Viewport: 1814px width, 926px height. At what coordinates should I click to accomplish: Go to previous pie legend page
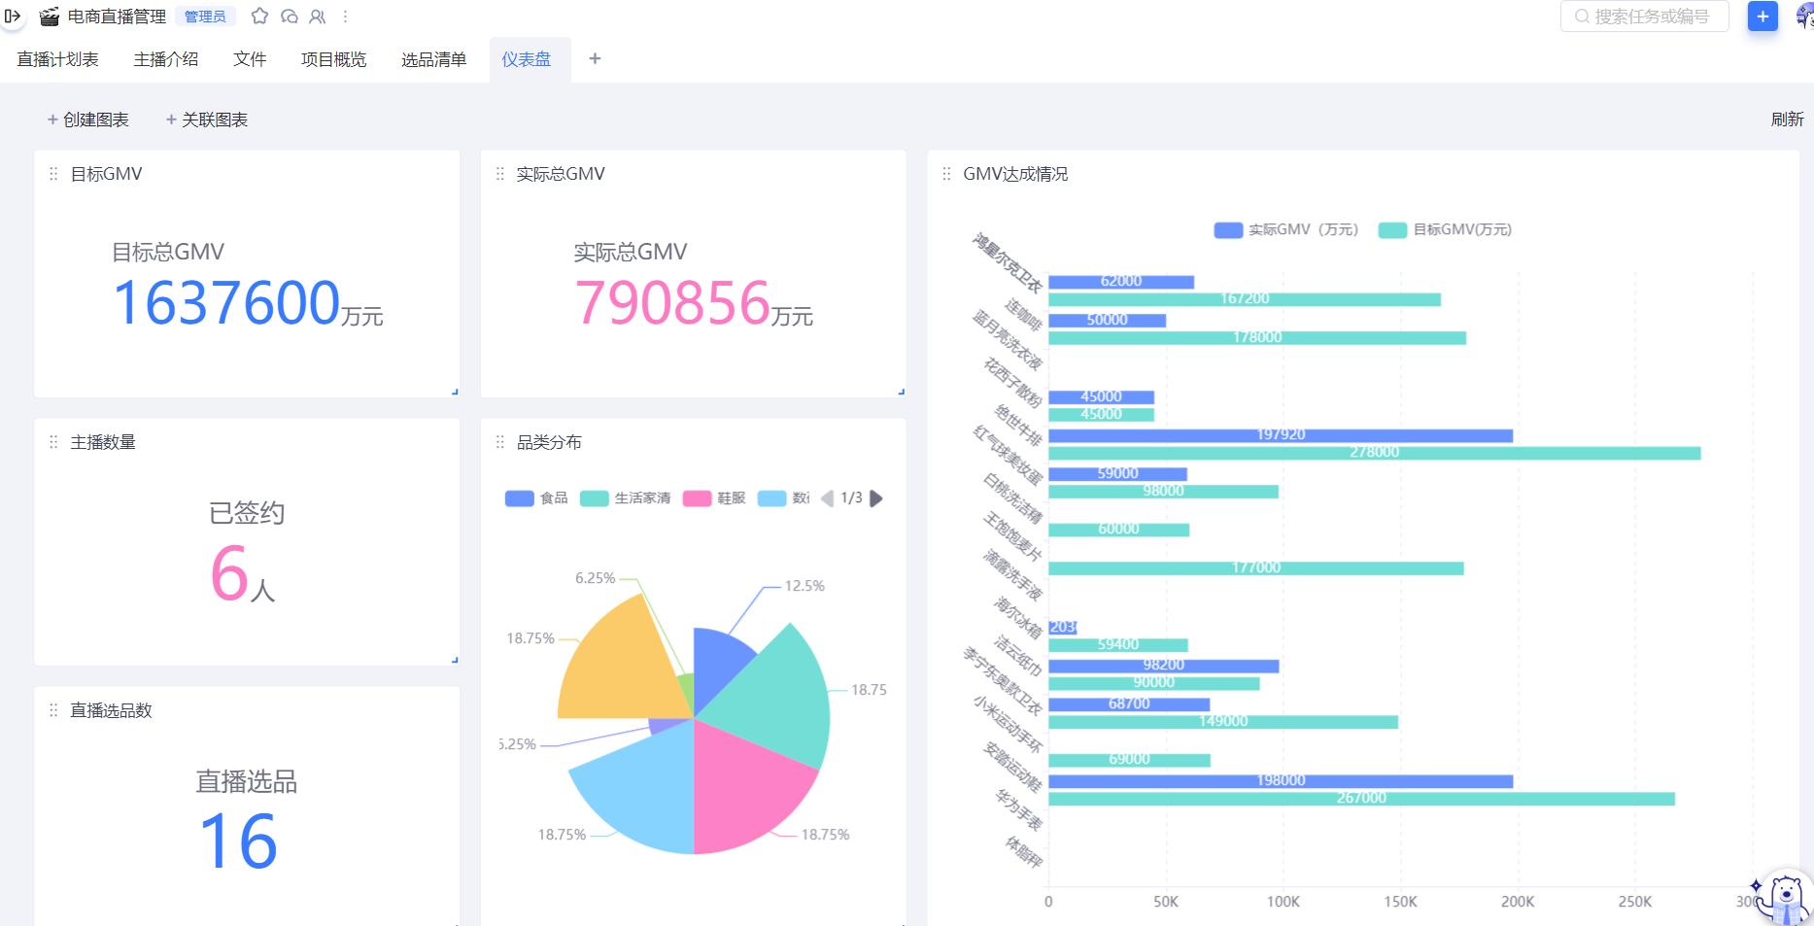(827, 498)
